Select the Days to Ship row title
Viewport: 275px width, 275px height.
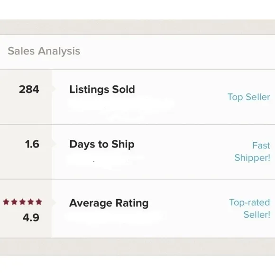(102, 144)
